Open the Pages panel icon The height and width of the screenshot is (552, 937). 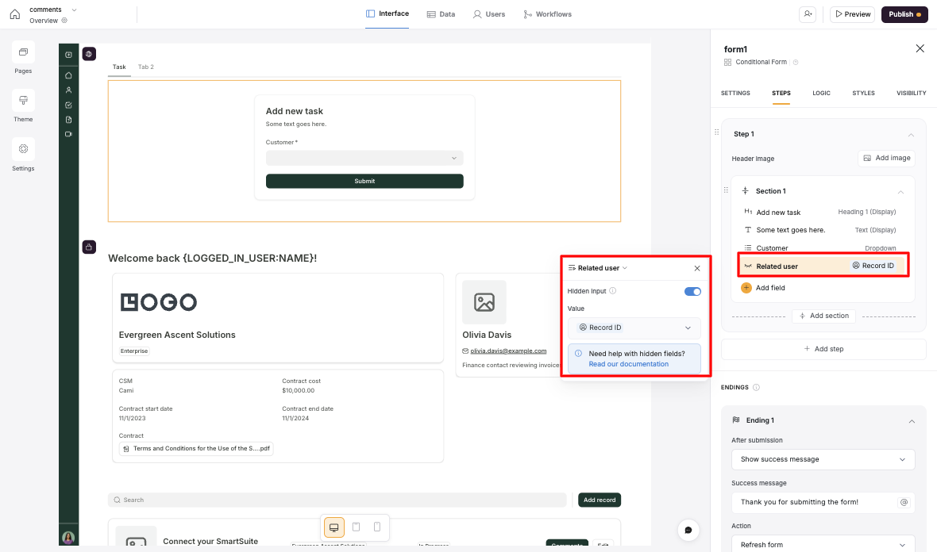[x=23, y=52]
